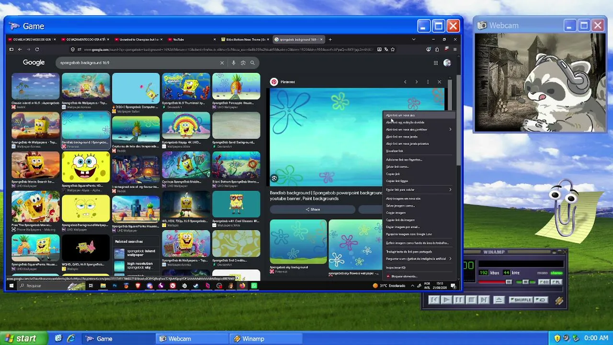Switch to the 'OS MELHORES MODS DE GEN' tab
Screen dimensions: 613x345
(x=32, y=39)
